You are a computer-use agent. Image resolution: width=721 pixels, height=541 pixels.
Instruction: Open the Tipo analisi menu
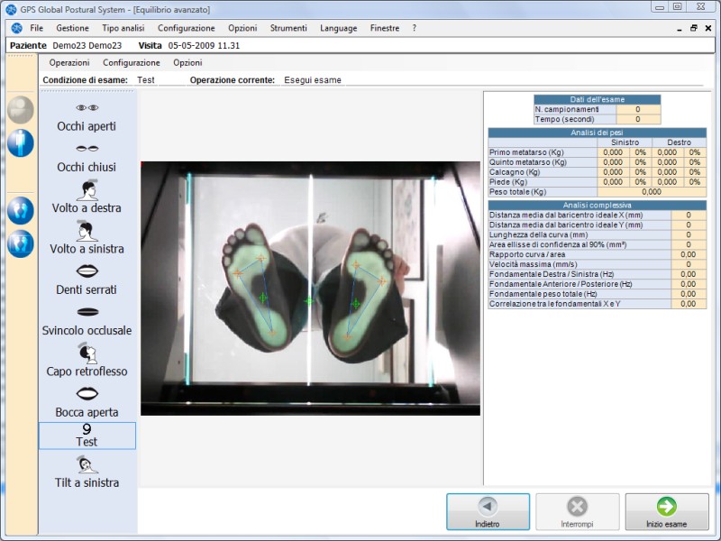click(x=123, y=28)
